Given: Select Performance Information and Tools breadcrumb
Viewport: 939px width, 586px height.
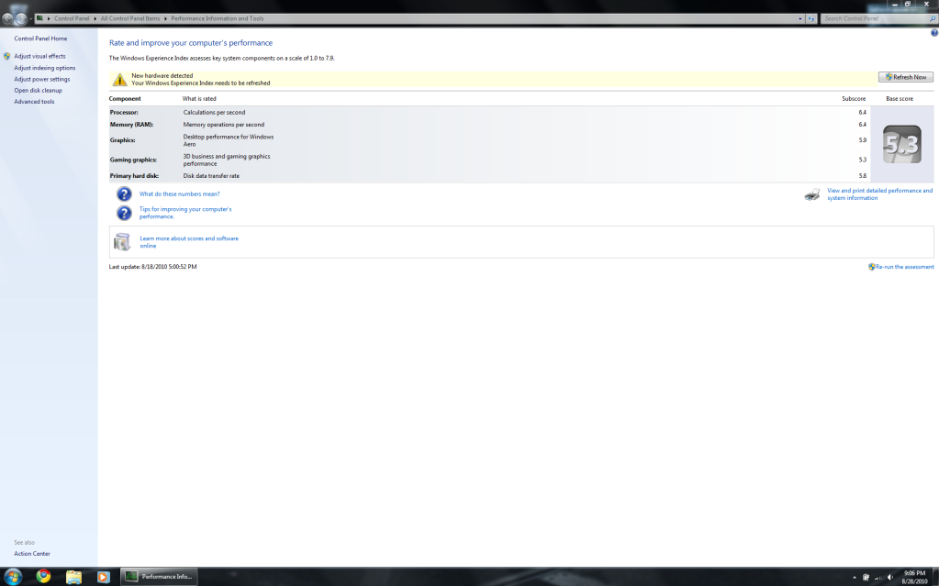Looking at the screenshot, I should (218, 18).
